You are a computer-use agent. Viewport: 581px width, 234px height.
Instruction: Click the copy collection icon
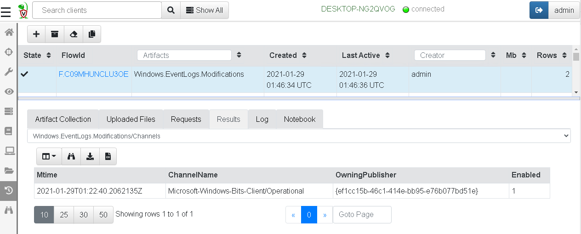(91, 34)
